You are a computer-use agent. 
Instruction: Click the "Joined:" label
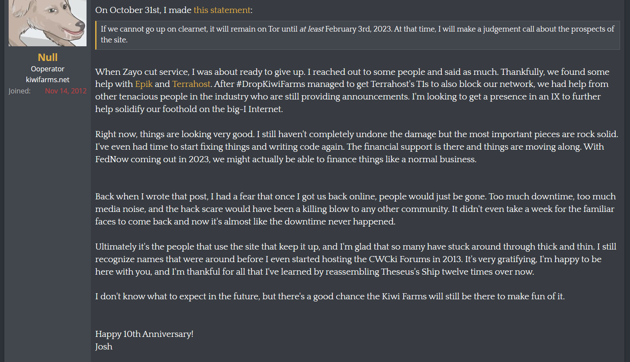(19, 91)
